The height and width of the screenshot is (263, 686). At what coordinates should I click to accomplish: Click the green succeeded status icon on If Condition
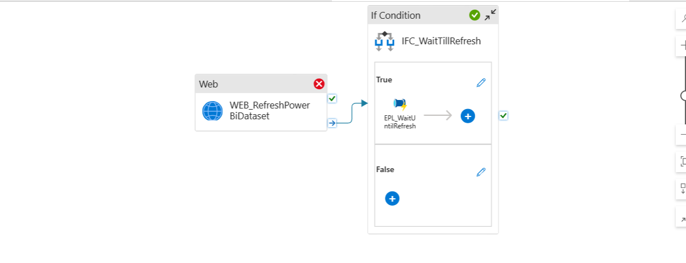pyautogui.click(x=475, y=15)
